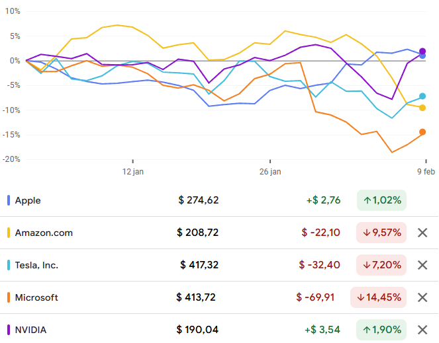
Task: Open the Microsoft stock name
Action: pos(36,297)
